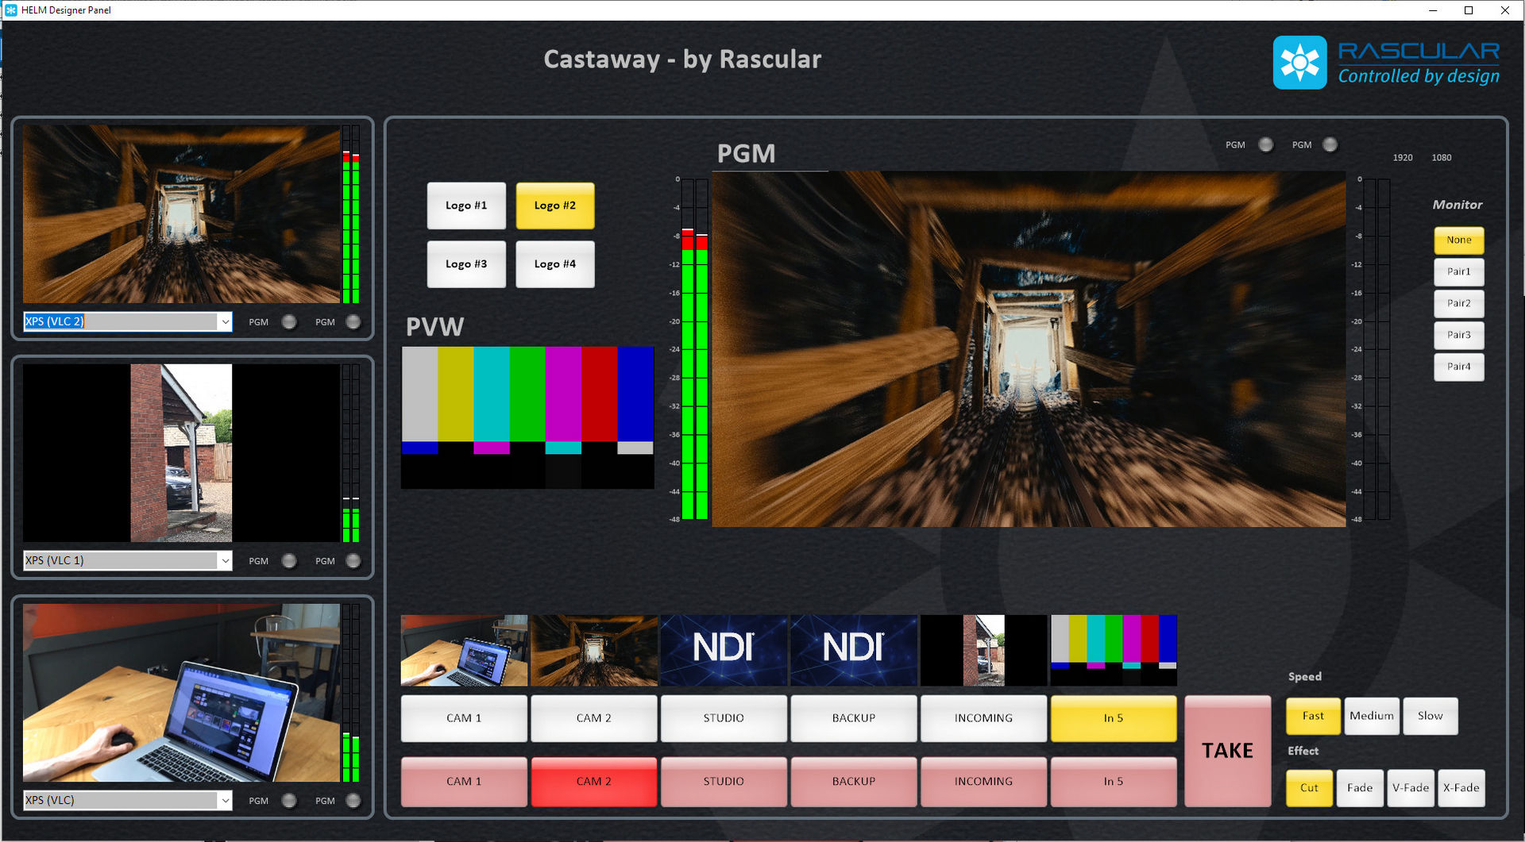Toggle the rightmost PGM switch above the program monitor

pos(1330,144)
